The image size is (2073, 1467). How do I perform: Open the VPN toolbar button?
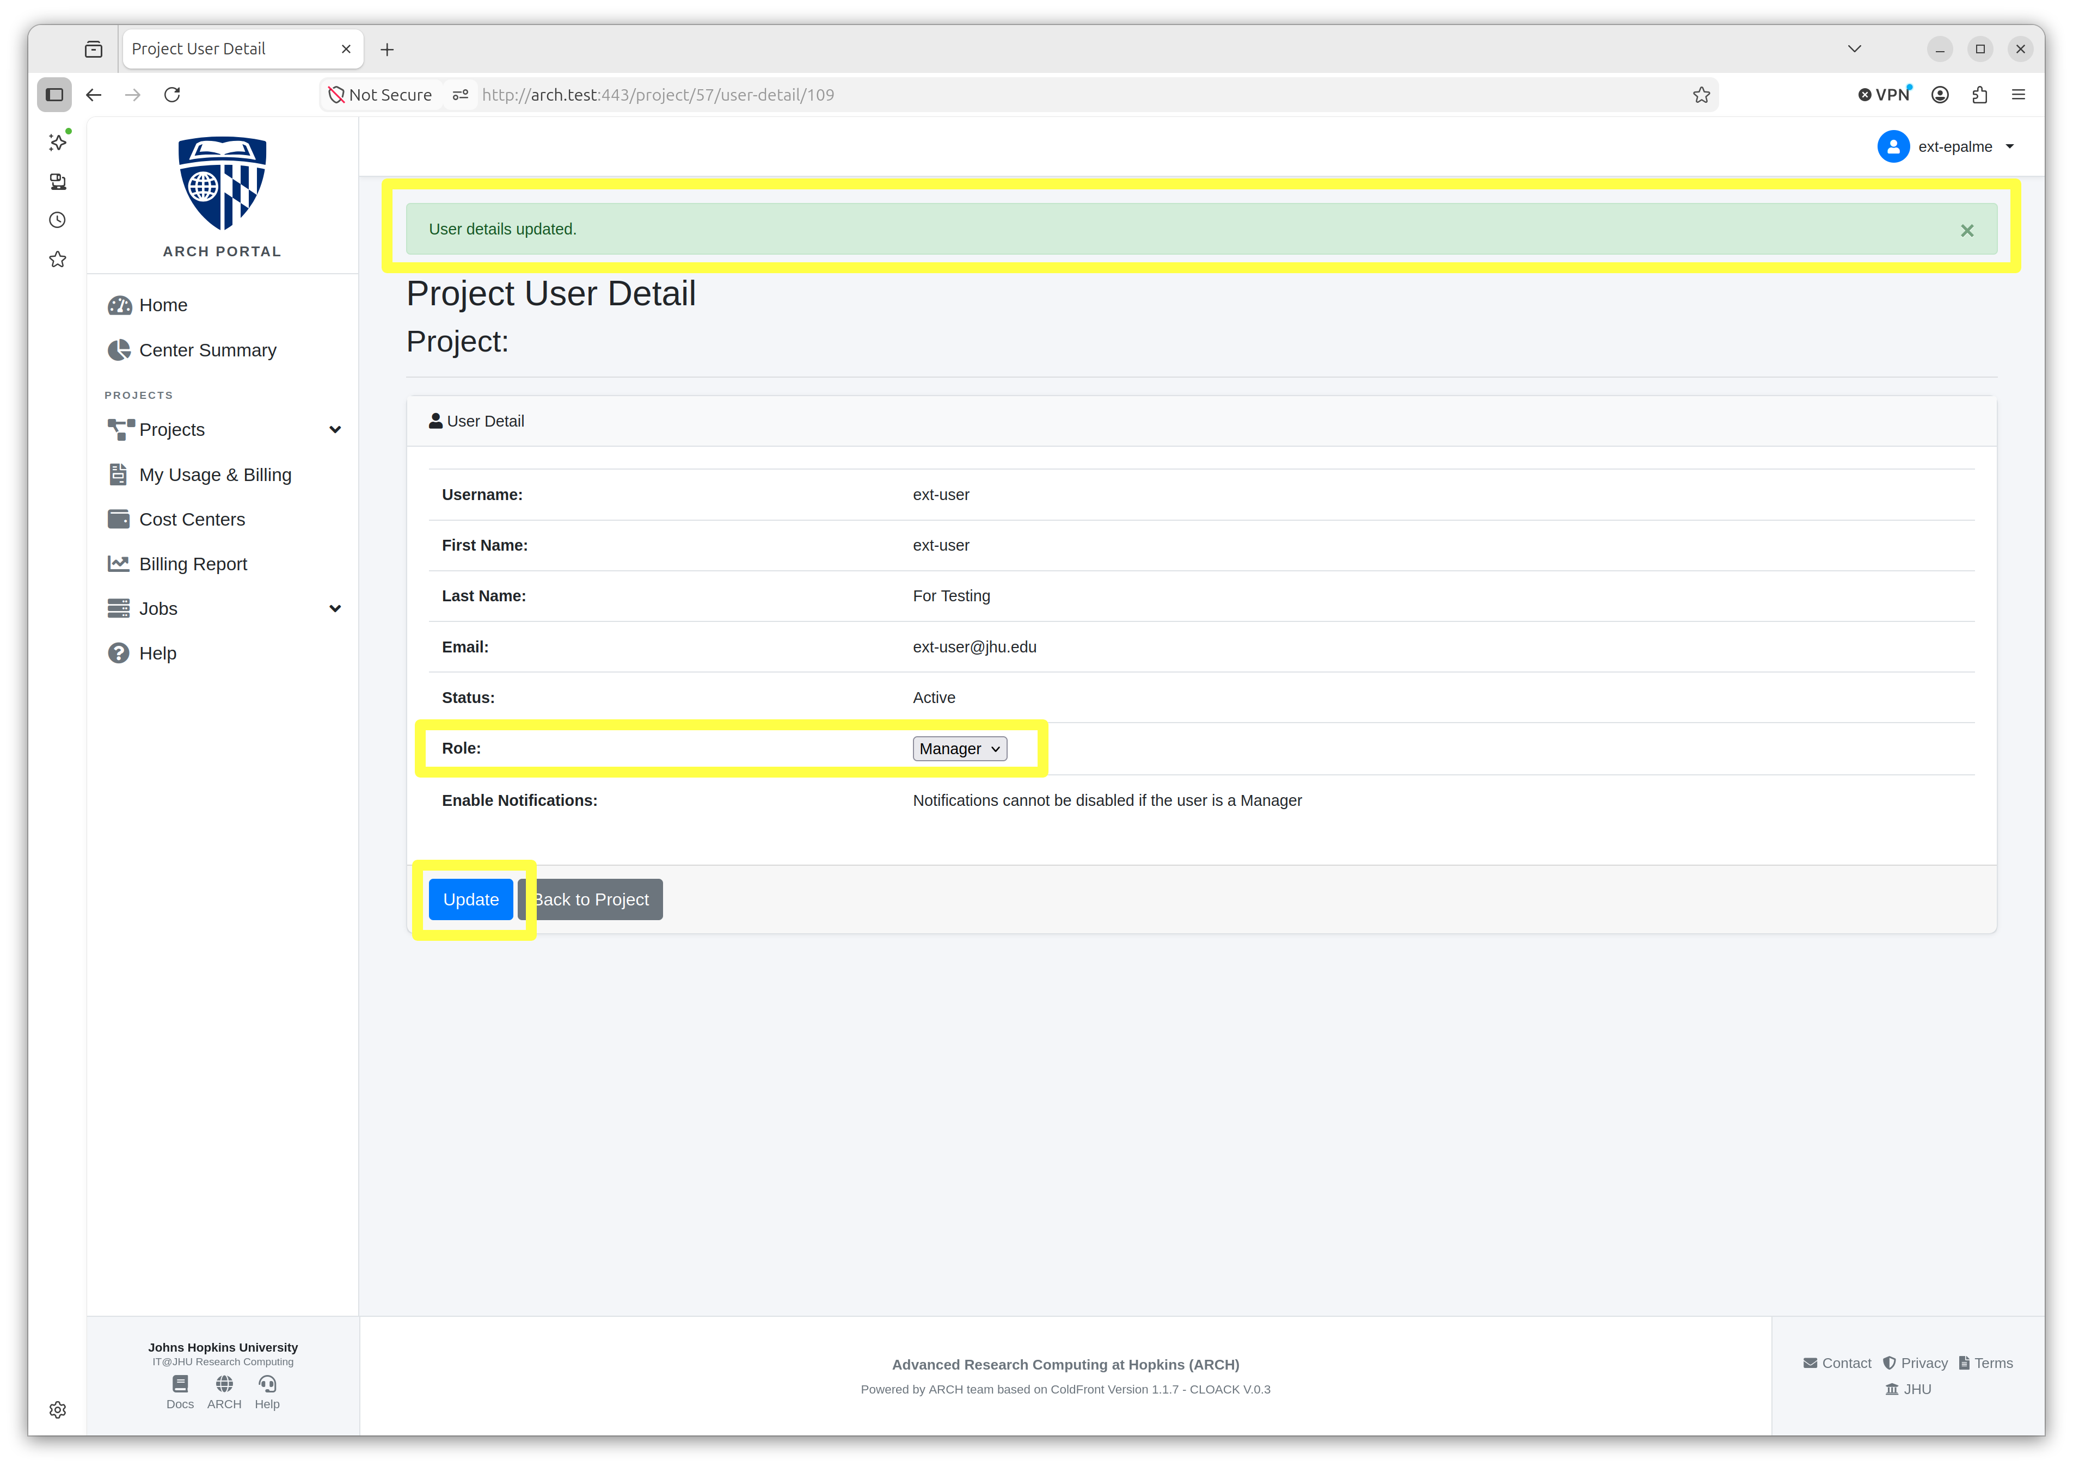1884,95
